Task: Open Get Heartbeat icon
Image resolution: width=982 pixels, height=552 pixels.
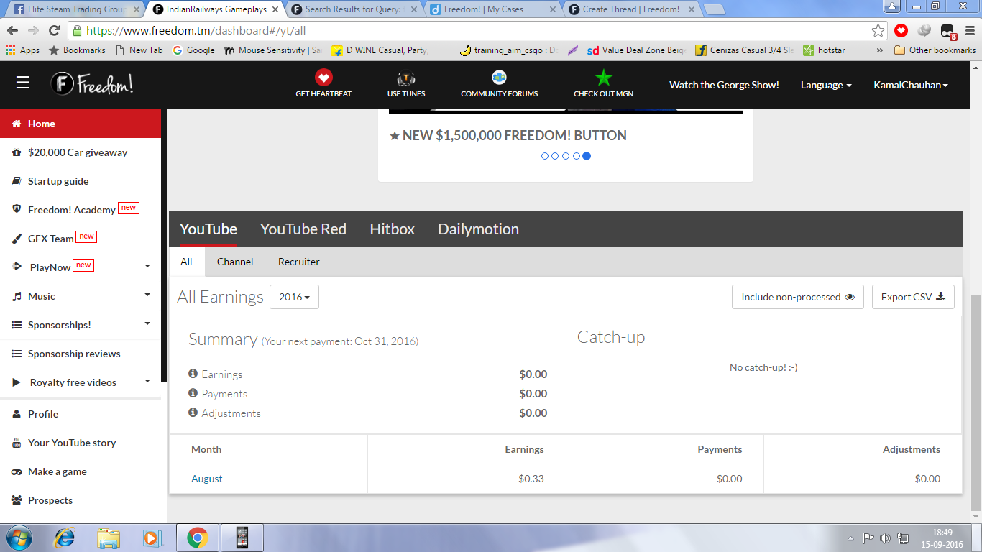Action: point(323,77)
